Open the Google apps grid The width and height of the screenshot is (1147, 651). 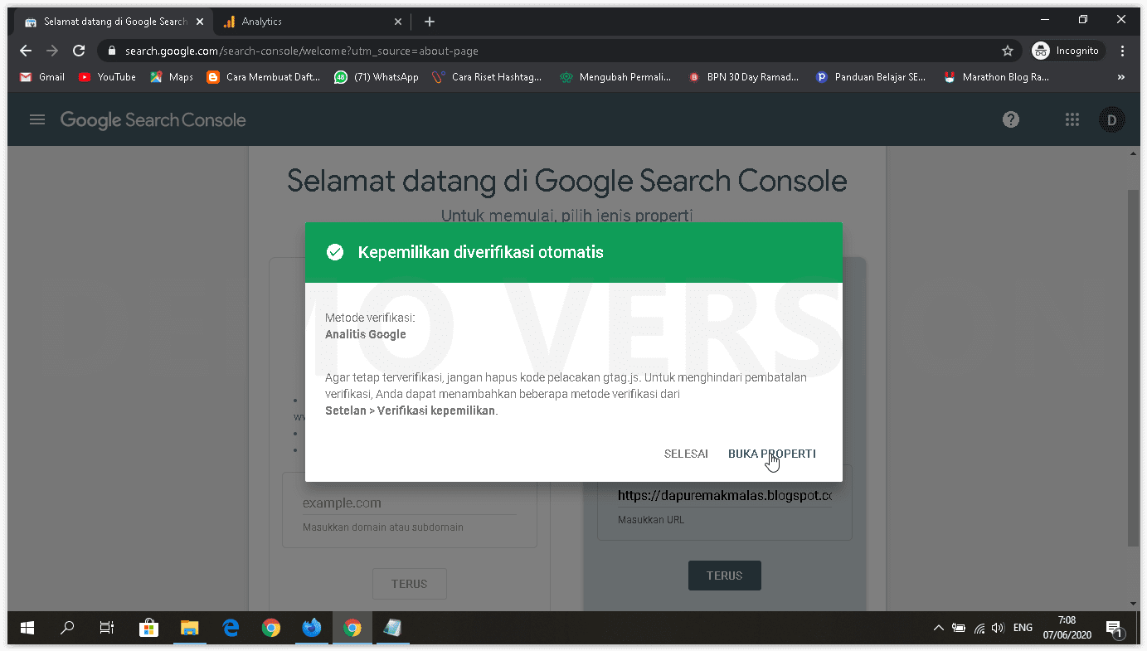coord(1072,119)
